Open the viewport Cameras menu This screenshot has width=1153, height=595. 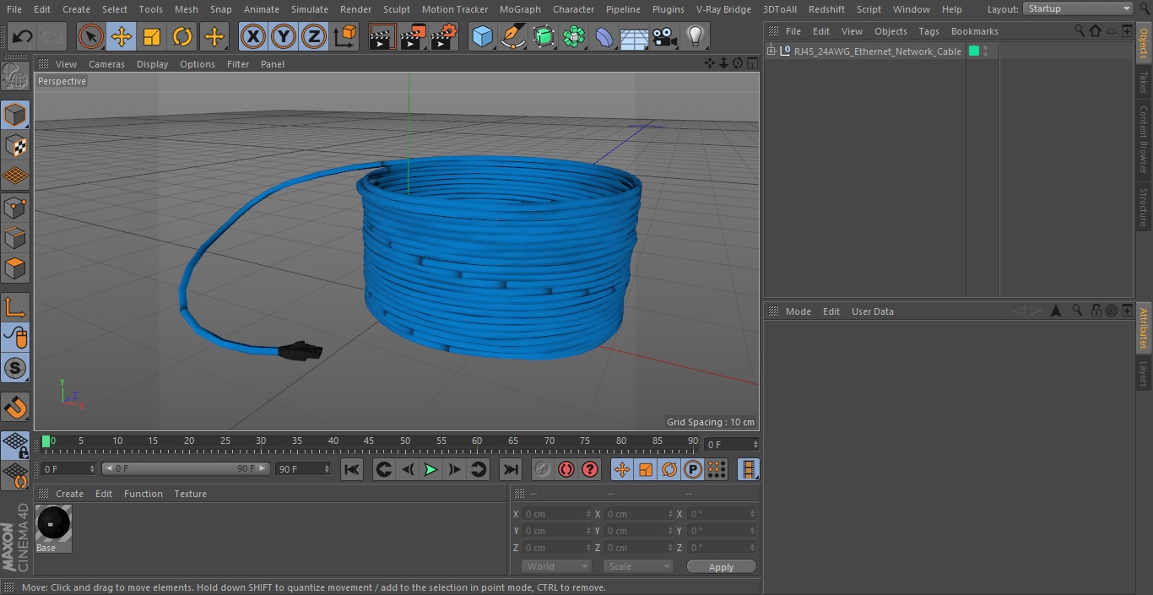(x=106, y=64)
